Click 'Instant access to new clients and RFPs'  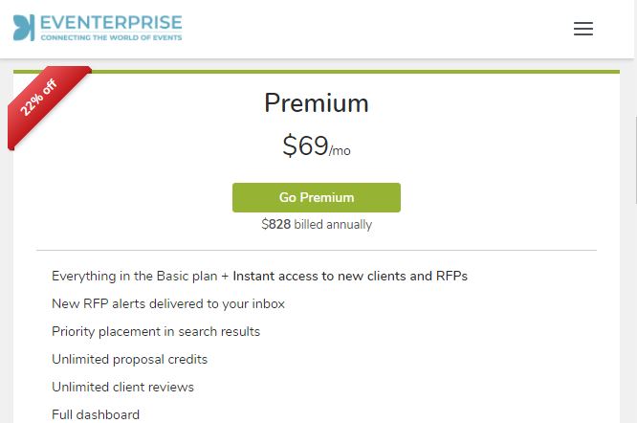point(350,276)
